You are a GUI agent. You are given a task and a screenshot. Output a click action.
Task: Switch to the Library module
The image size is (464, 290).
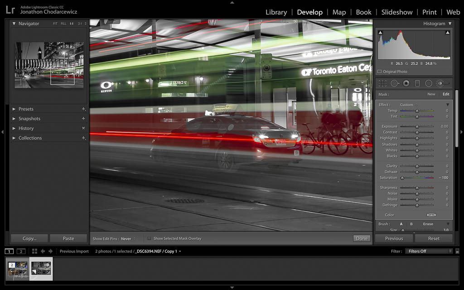[276, 12]
